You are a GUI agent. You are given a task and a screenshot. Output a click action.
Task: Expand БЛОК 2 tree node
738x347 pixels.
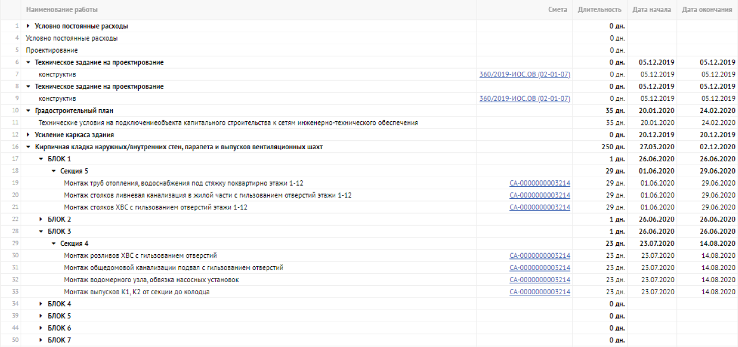[41, 219]
